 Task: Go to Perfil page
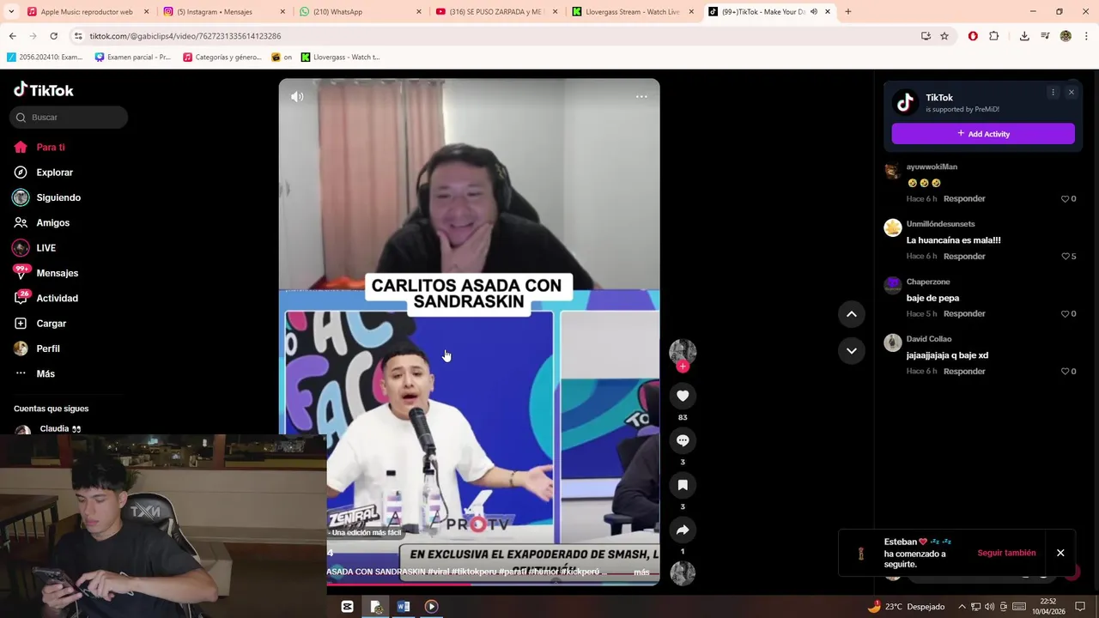click(x=37, y=348)
